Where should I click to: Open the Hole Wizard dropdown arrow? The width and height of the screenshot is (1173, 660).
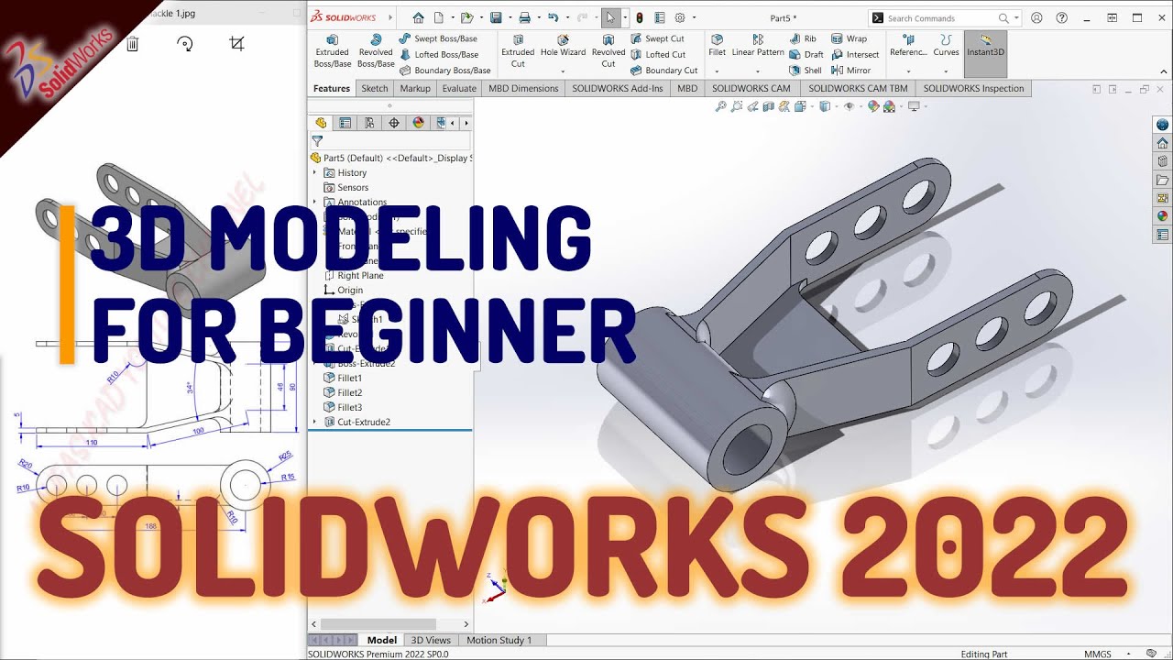tap(563, 71)
